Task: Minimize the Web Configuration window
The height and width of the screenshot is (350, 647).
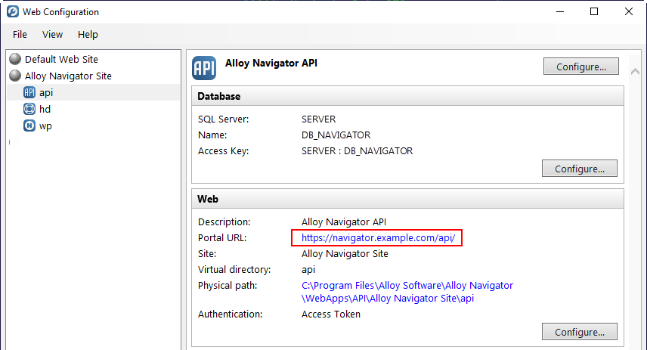Action: 560,11
